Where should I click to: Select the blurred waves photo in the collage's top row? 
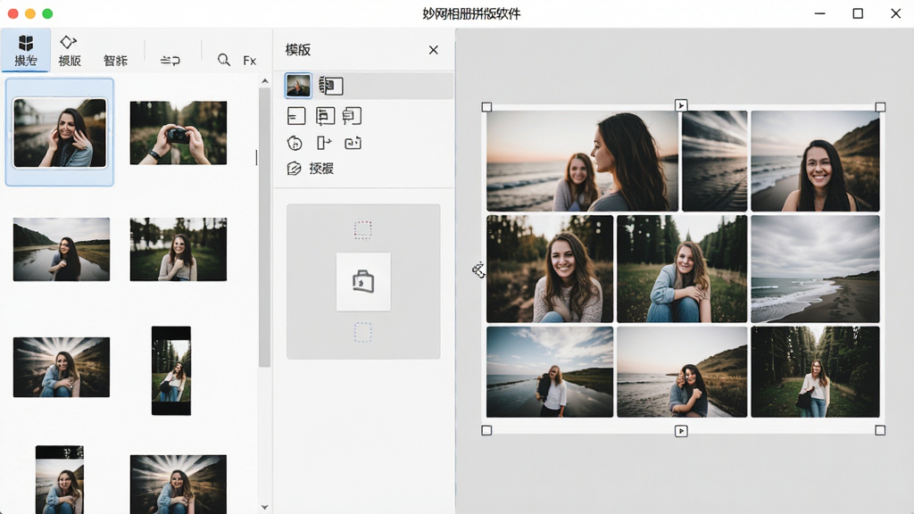(715, 161)
